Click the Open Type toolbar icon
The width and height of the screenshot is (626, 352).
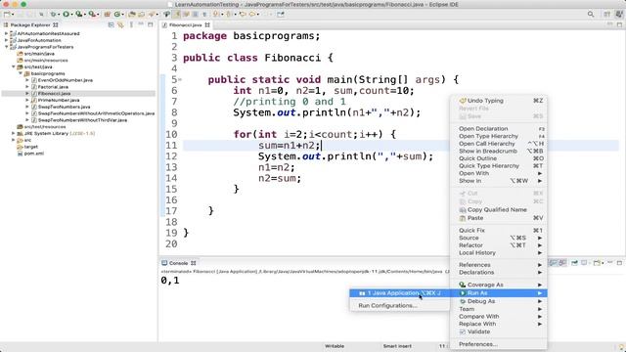tap(132, 15)
